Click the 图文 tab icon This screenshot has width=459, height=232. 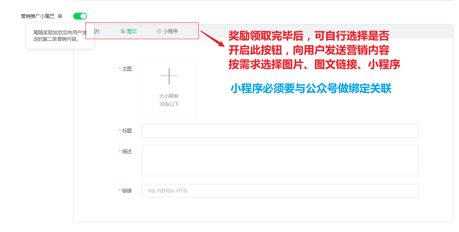tap(123, 31)
